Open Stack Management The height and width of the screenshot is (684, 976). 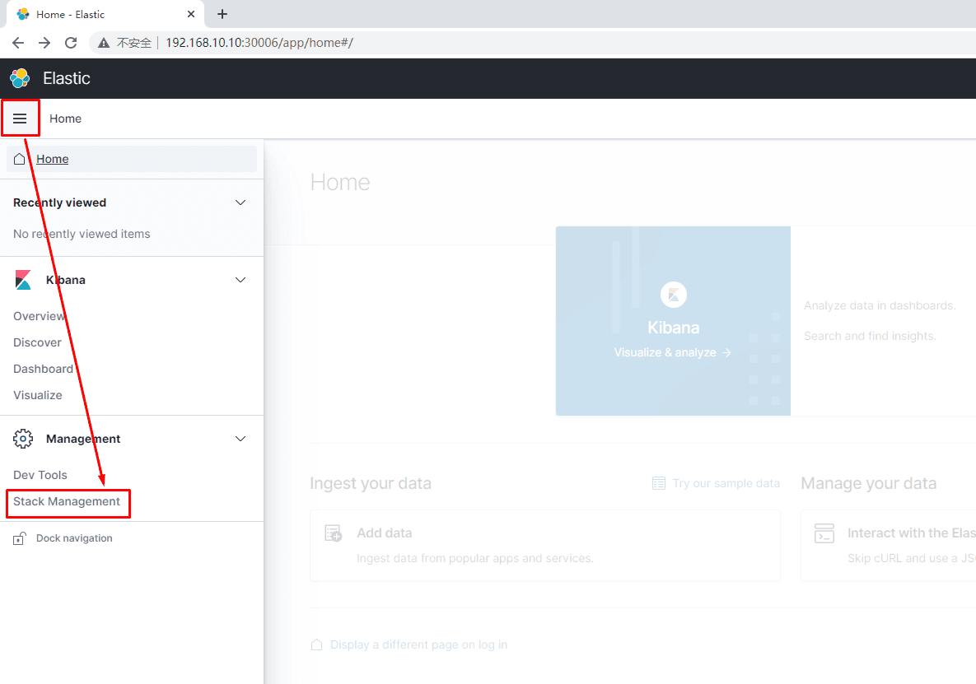click(67, 501)
